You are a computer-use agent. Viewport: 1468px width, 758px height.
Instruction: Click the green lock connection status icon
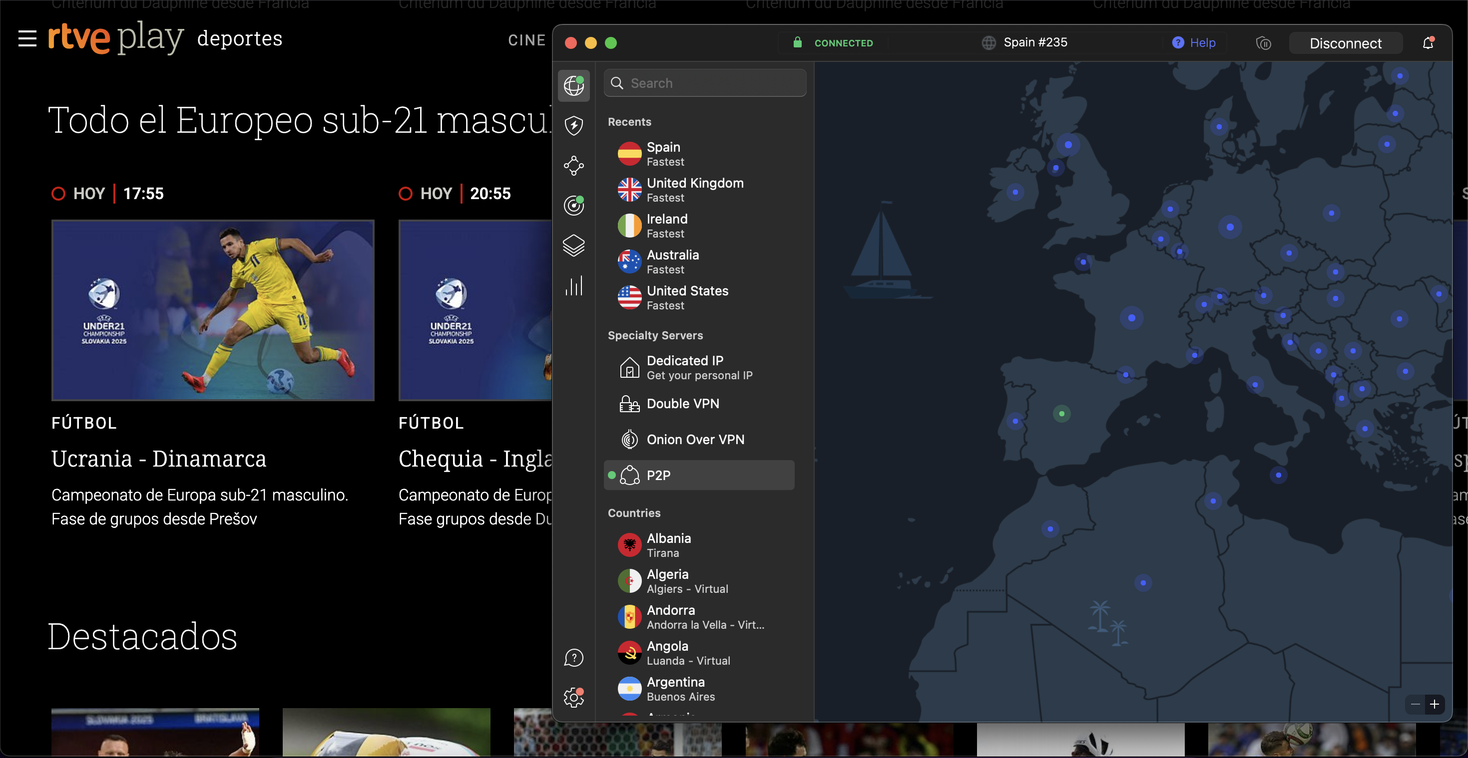point(797,43)
